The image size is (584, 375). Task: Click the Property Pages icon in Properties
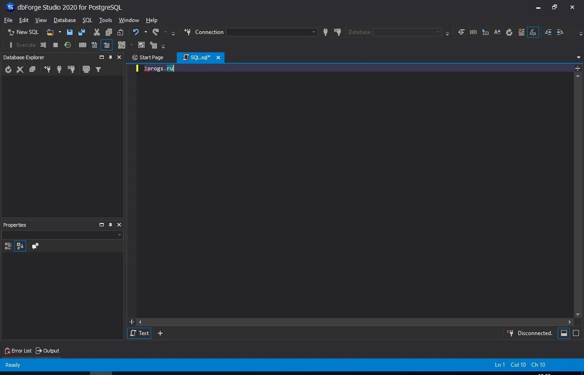coord(35,246)
